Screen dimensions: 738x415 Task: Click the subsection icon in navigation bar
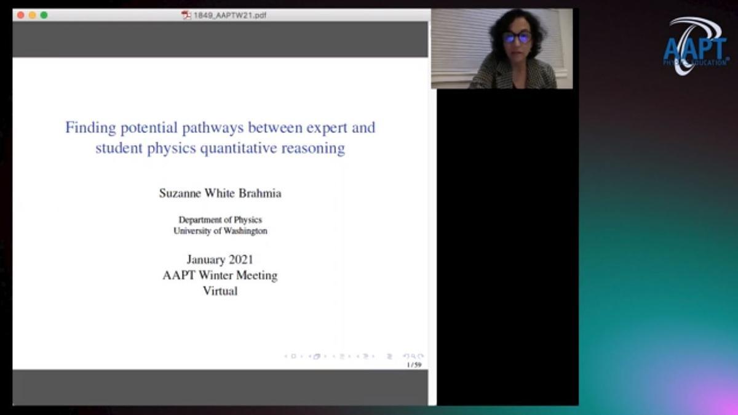342,356
